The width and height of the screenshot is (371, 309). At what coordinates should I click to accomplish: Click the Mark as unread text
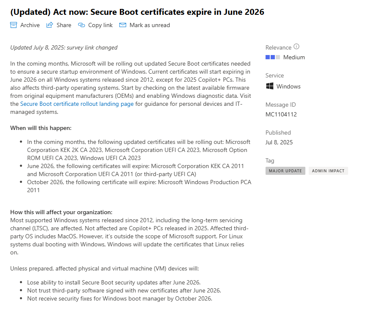[150, 25]
